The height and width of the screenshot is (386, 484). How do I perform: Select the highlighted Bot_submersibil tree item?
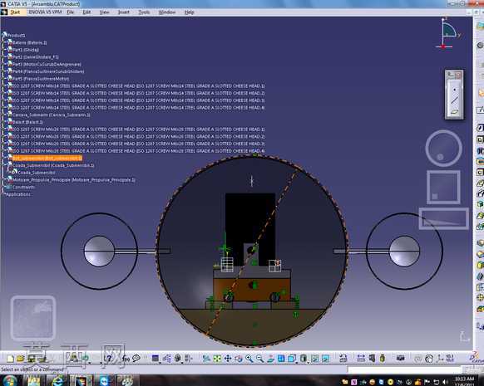[47, 158]
